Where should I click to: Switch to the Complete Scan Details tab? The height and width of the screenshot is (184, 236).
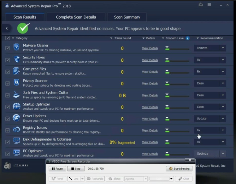point(76,17)
